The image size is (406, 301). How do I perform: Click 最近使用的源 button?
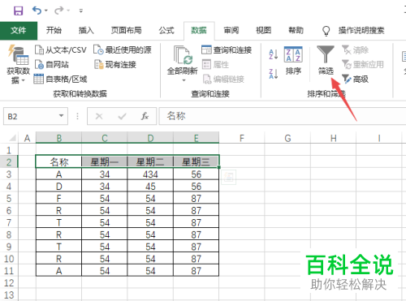coord(123,50)
